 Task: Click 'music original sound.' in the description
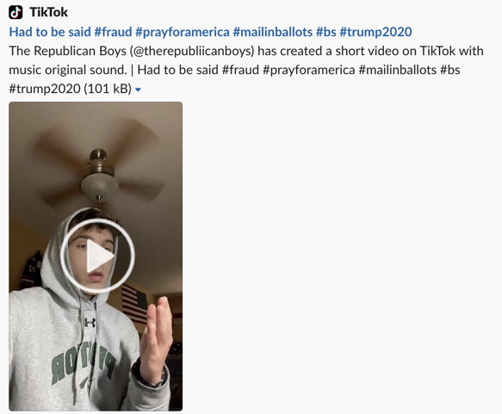click(68, 70)
